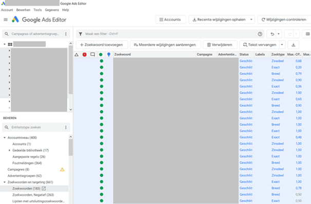Click the entity type search magnifier icon
Screen dimensions: 311x204
pyautogui.click(x=7, y=127)
